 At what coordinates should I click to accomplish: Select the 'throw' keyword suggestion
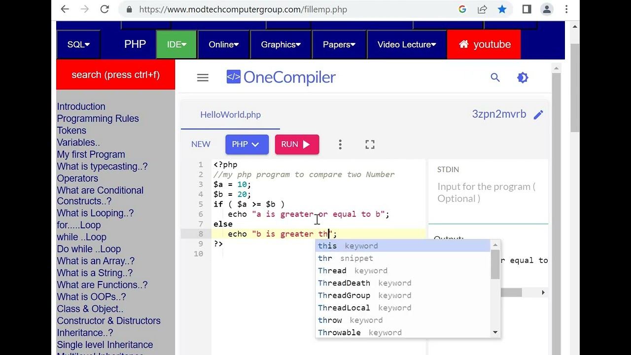point(403,320)
